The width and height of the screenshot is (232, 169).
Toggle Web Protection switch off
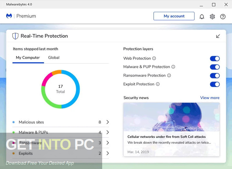tap(215, 59)
